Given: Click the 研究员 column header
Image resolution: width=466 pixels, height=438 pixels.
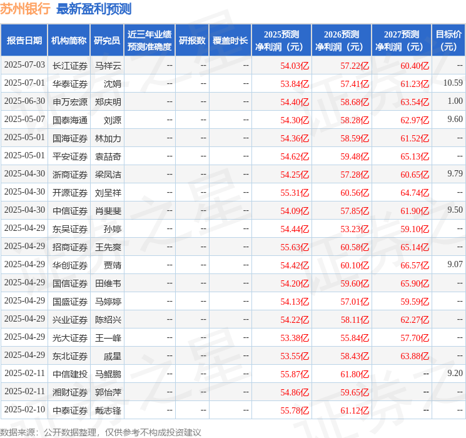Looking at the screenshot, I should 107,40.
